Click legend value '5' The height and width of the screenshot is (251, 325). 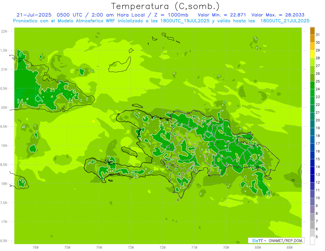(x=317, y=237)
